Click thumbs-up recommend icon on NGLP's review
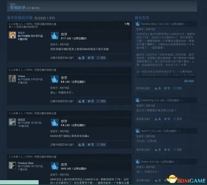The height and width of the screenshot is (185, 207). pyautogui.click(x=55, y=36)
